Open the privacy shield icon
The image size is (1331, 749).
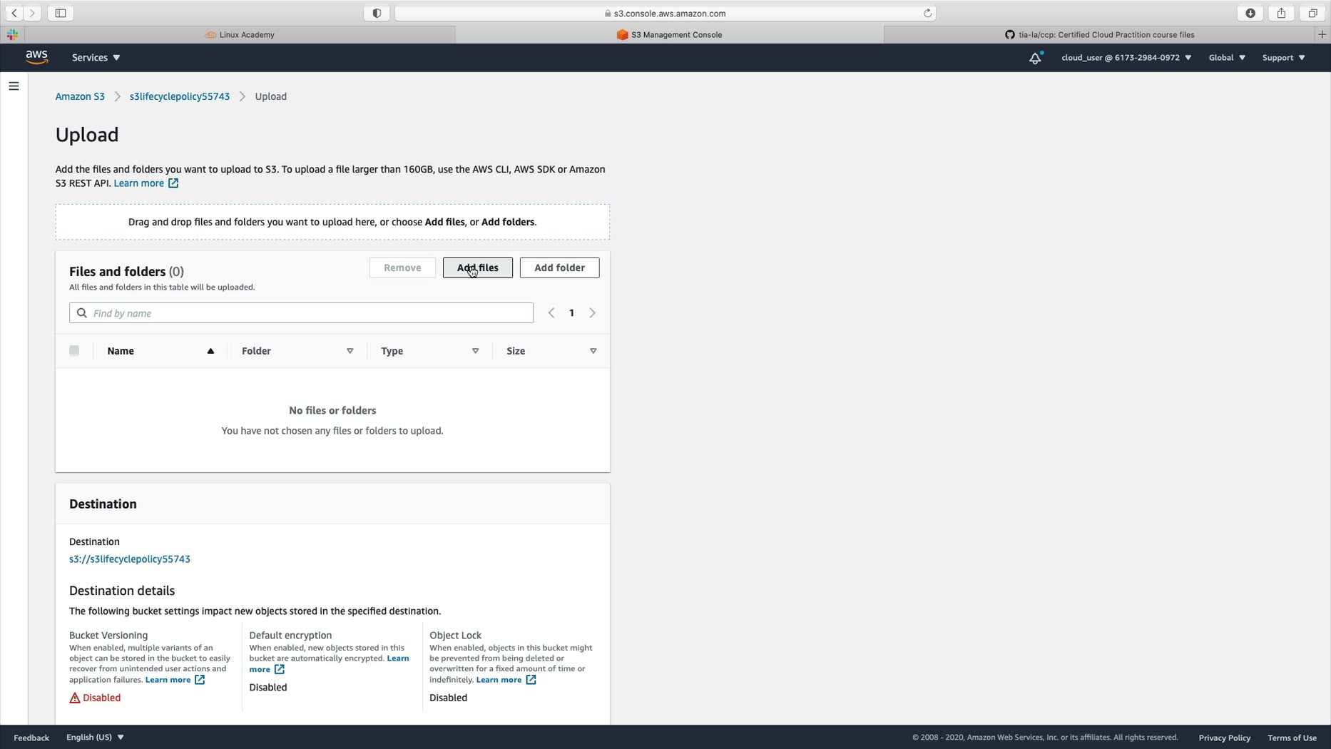click(x=377, y=13)
